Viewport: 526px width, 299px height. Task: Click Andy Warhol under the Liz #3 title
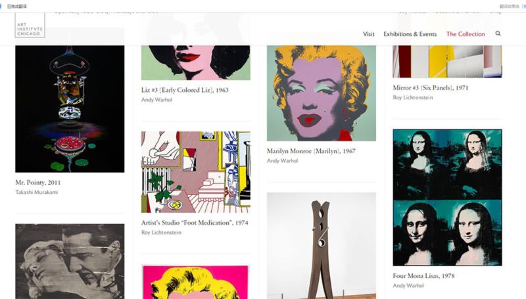156,99
